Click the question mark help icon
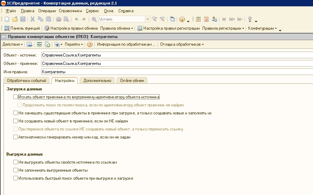Image resolution: width=313 pixels, height=195 pixels. [90, 44]
